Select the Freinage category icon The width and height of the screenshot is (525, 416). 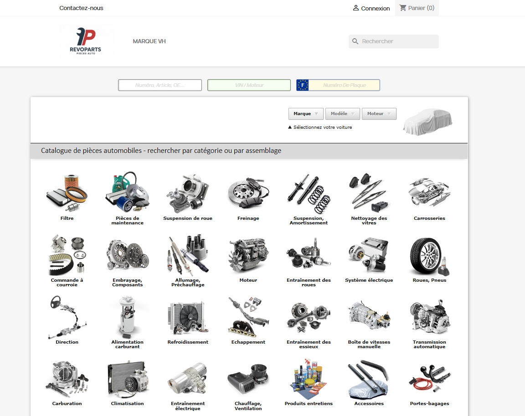tap(248, 193)
